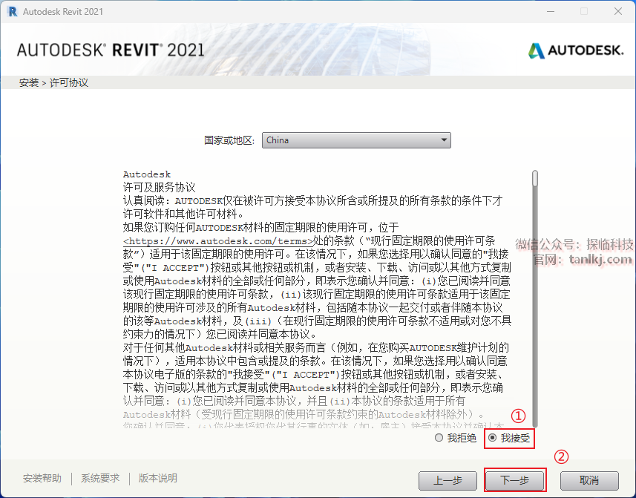Open the 安装帮助 link
636x498 pixels.
pos(42,478)
